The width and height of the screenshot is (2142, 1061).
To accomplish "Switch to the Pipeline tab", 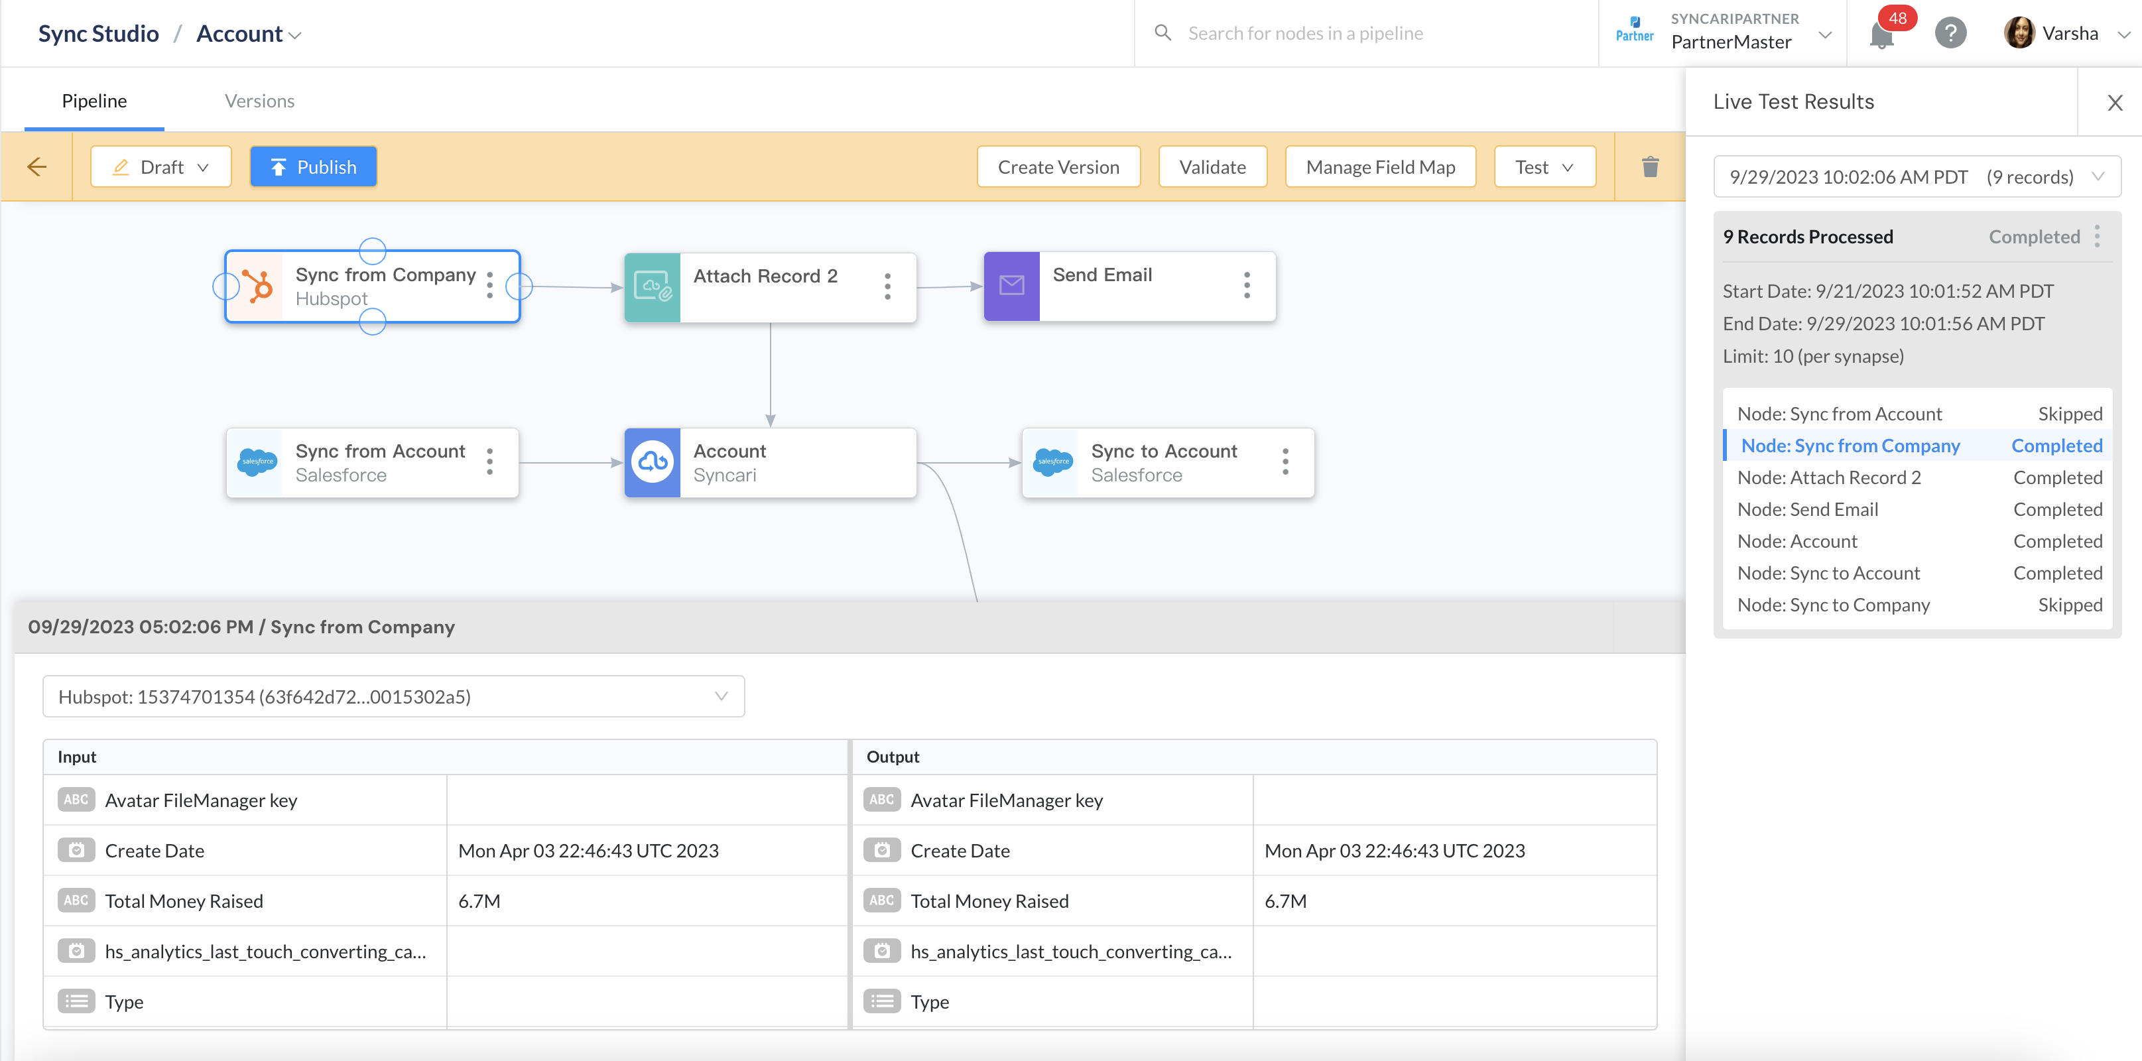I will 94,101.
